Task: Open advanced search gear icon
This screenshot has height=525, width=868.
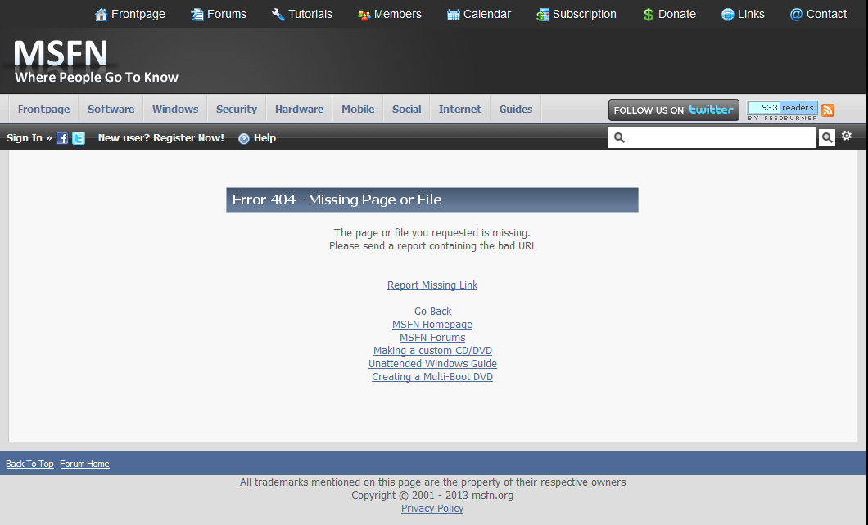Action: (x=847, y=136)
